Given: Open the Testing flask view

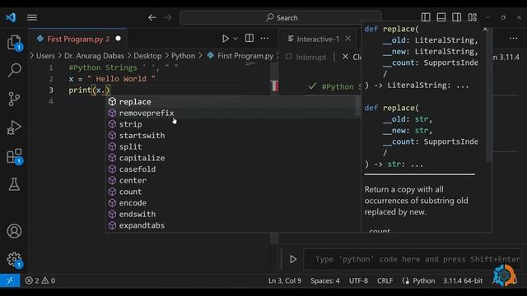Looking at the screenshot, I should pyautogui.click(x=14, y=184).
